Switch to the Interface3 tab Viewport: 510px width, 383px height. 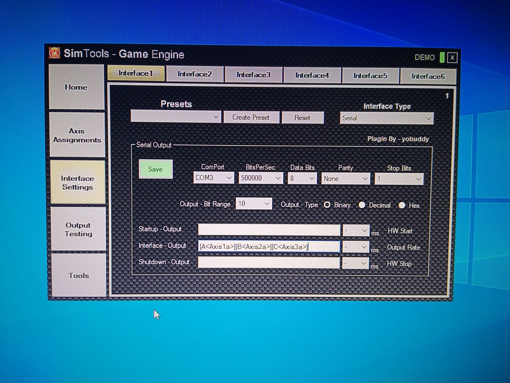click(x=254, y=75)
